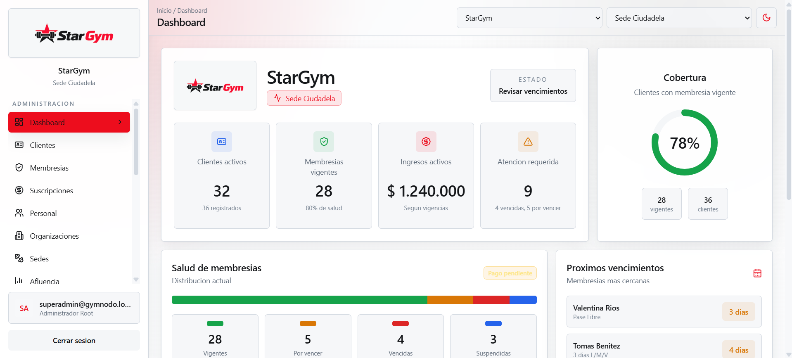
Task: Click the sidebar scroll up arrow
Action: (136, 103)
